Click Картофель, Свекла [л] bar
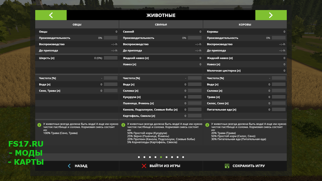The image size is (322, 181). tap(195, 116)
